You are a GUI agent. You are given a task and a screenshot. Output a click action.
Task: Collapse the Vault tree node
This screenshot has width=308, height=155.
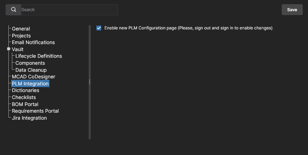click(8, 49)
